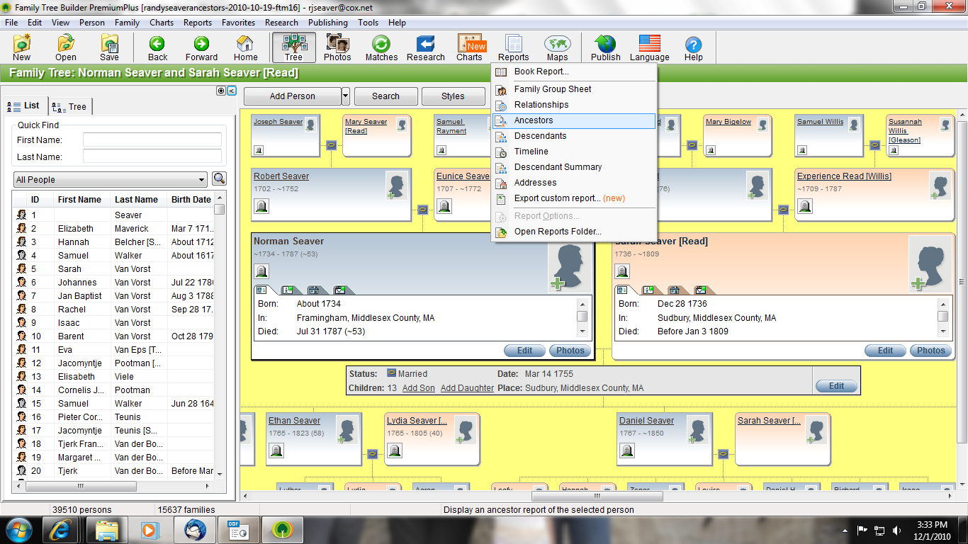The image size is (968, 544).
Task: Click Edit button for Norman Seaver
Action: [x=524, y=351]
